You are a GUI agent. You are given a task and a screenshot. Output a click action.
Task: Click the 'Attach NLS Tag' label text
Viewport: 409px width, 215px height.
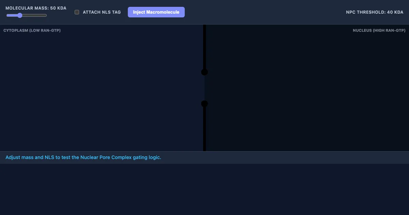(x=102, y=12)
